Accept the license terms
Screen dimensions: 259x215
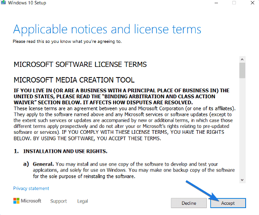(x=228, y=203)
